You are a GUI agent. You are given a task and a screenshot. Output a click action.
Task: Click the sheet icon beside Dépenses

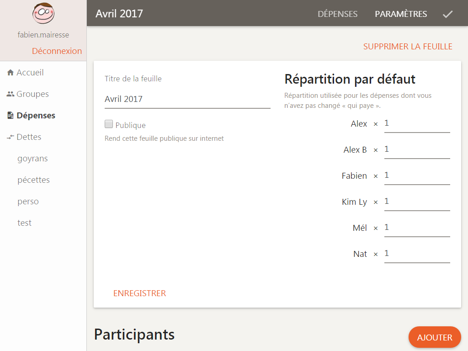pos(11,116)
